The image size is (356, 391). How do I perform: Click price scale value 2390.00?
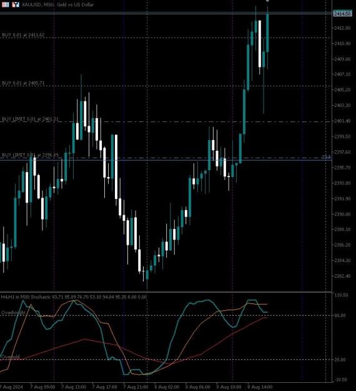(342, 214)
